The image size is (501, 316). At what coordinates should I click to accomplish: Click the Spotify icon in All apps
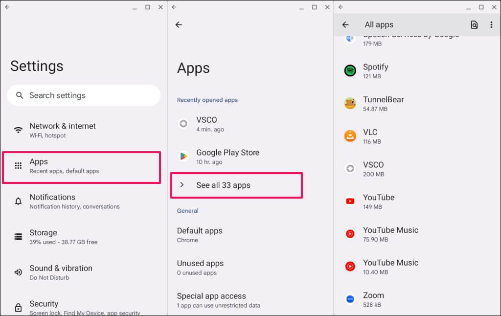pyautogui.click(x=350, y=70)
